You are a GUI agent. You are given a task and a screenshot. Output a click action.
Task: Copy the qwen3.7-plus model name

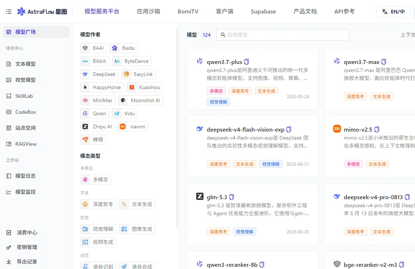pos(246,62)
